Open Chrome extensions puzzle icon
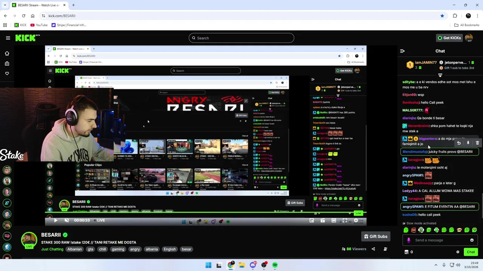The width and height of the screenshot is (483, 271). click(x=455, y=16)
